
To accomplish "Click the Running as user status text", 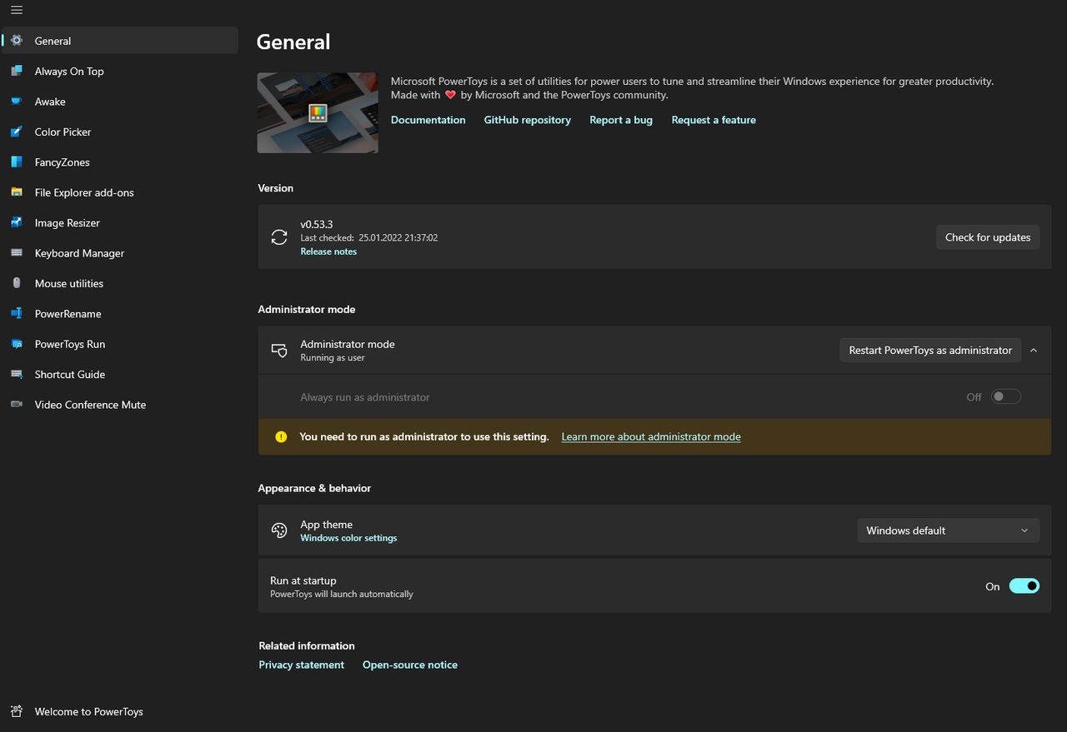I will 333,357.
